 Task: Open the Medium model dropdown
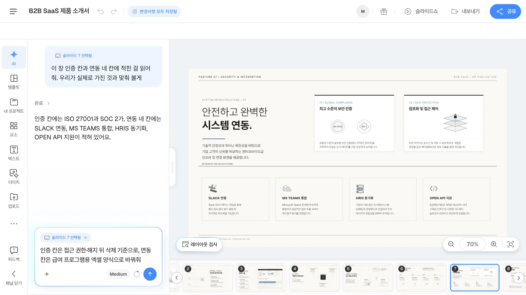coord(118,274)
